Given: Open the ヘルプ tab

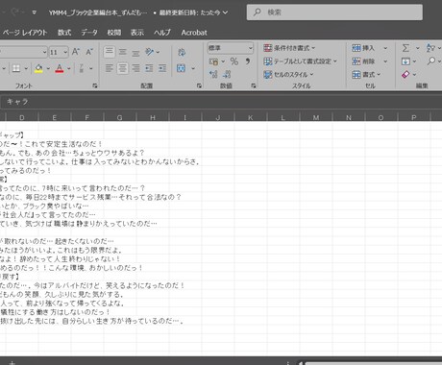Looking at the screenshot, I should 162,33.
